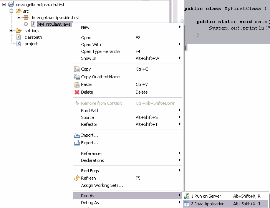Click the red Delete X icon
The width and height of the screenshot is (270, 208).
coord(76,92)
